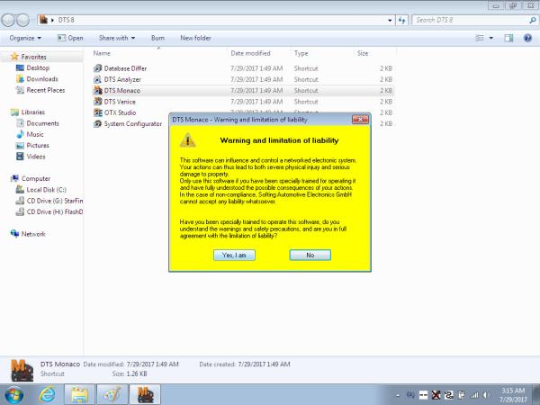Refresh the folder with the refresh button

tap(401, 20)
